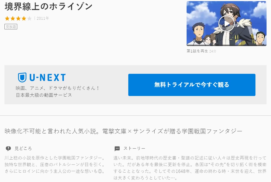Play episode 1 via the play icon
This screenshot has height=182, width=271.
pos(226,24)
